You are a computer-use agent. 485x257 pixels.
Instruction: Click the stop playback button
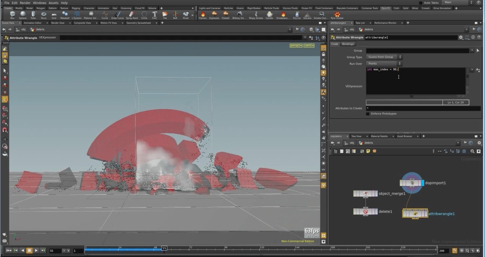pos(29,251)
